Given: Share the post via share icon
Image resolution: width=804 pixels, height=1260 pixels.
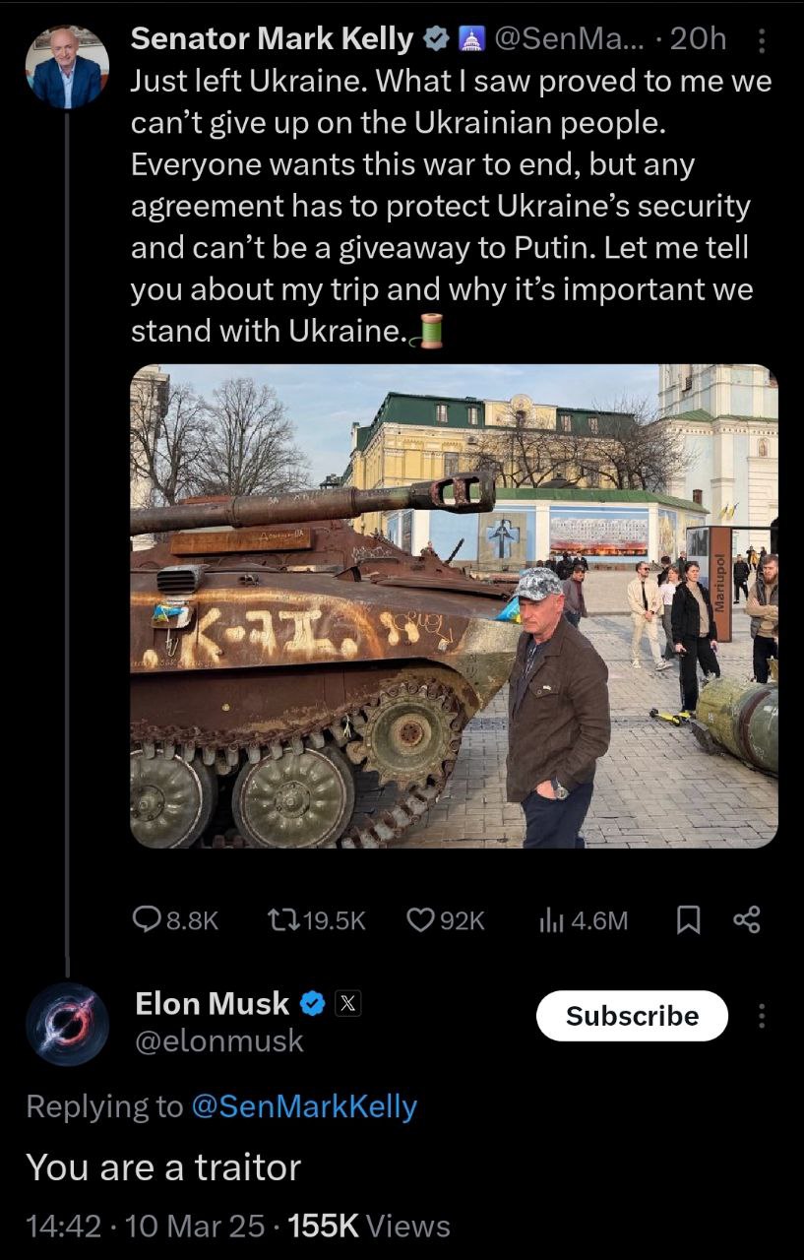Looking at the screenshot, I should click(x=748, y=919).
